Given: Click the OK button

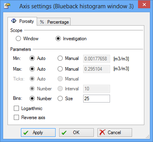Looking at the screenshot, I should click(76, 133).
